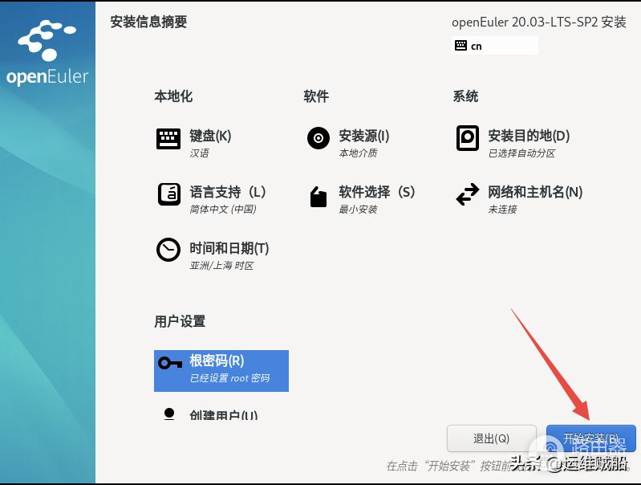Screen dimensions: 641x485
Task: Click the hard disk icon for install destination
Action: coord(467,138)
